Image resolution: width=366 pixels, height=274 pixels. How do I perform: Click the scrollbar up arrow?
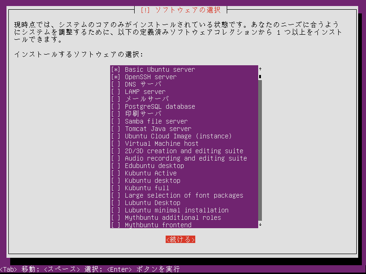(x=260, y=69)
